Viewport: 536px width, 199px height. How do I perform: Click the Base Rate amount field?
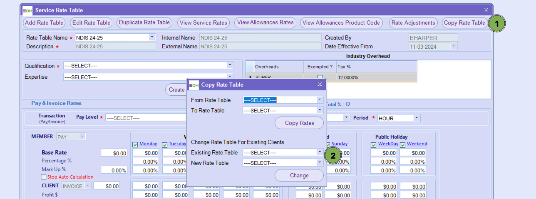(114, 153)
